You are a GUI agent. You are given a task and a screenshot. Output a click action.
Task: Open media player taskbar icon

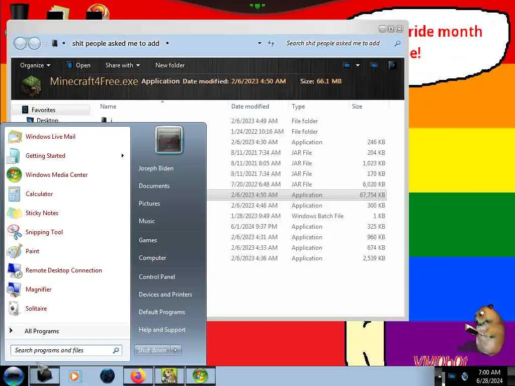[x=74, y=376]
